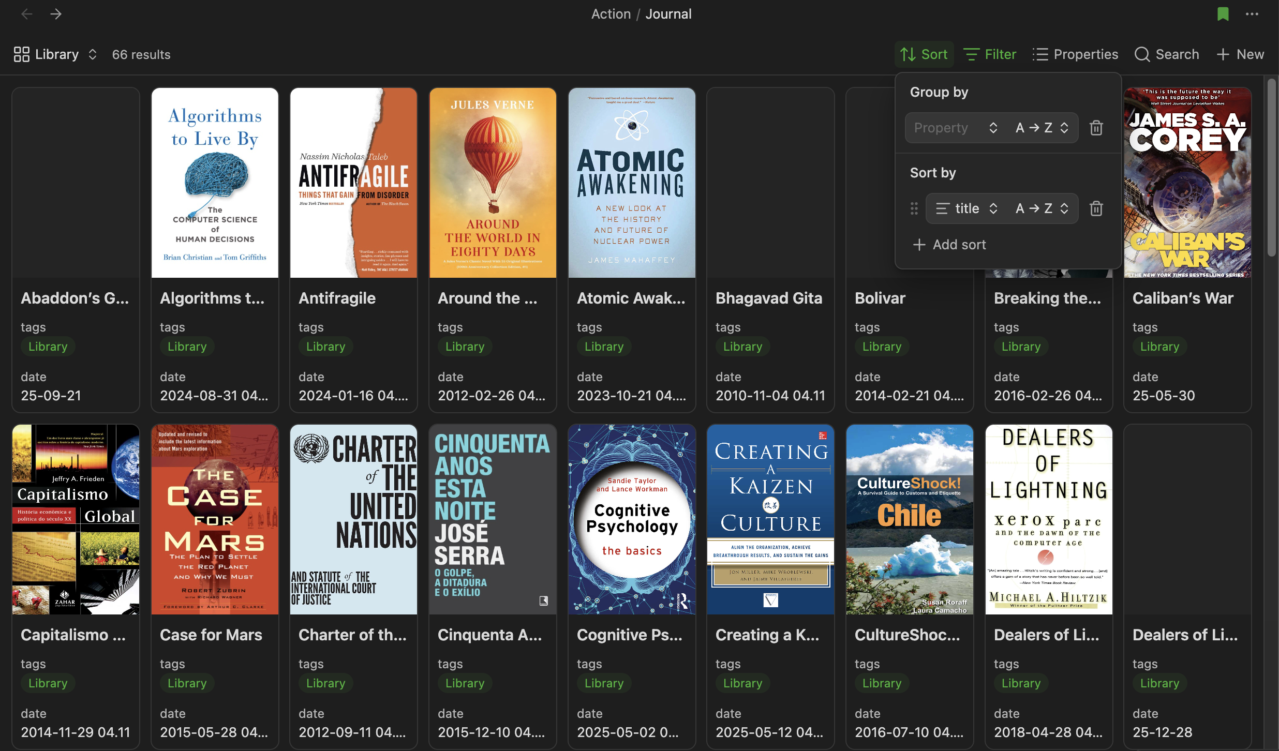Open The Case for Mars cover
This screenshot has height=751, width=1279.
point(215,519)
